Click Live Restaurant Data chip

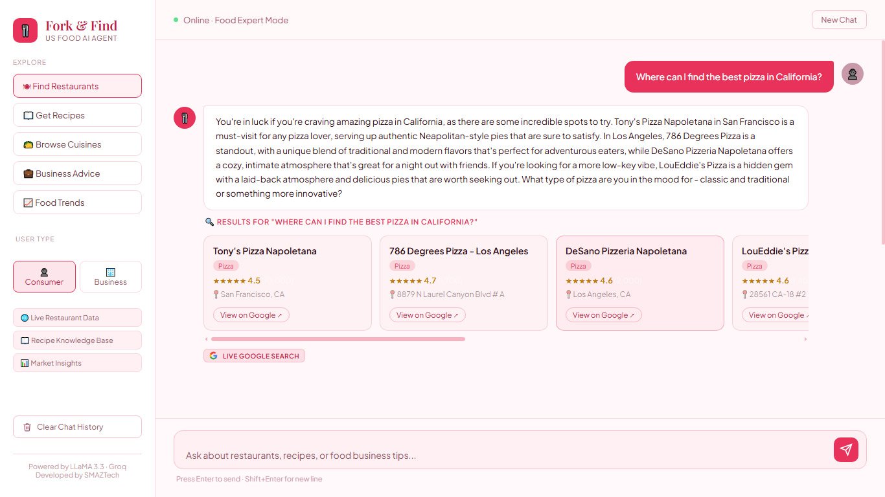[x=77, y=318]
